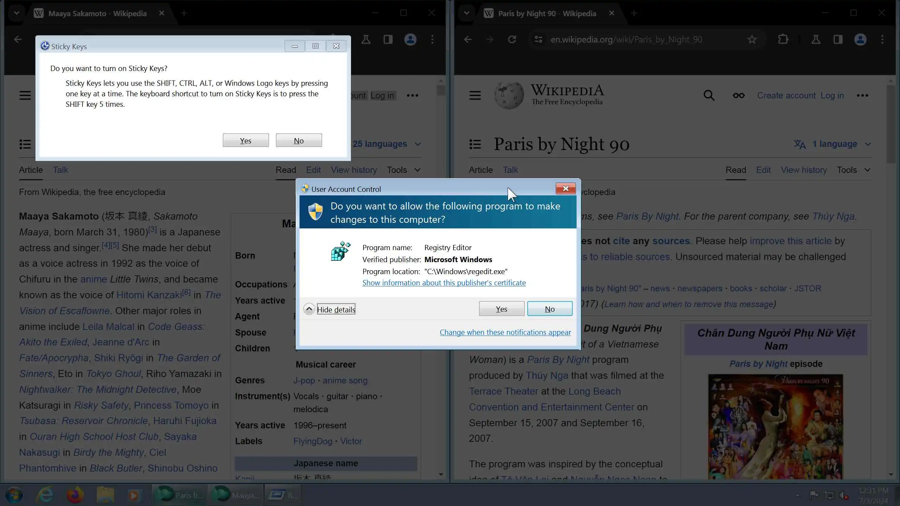
Task: Open Wikipedia main menu hamburger in right window
Action: [475, 95]
